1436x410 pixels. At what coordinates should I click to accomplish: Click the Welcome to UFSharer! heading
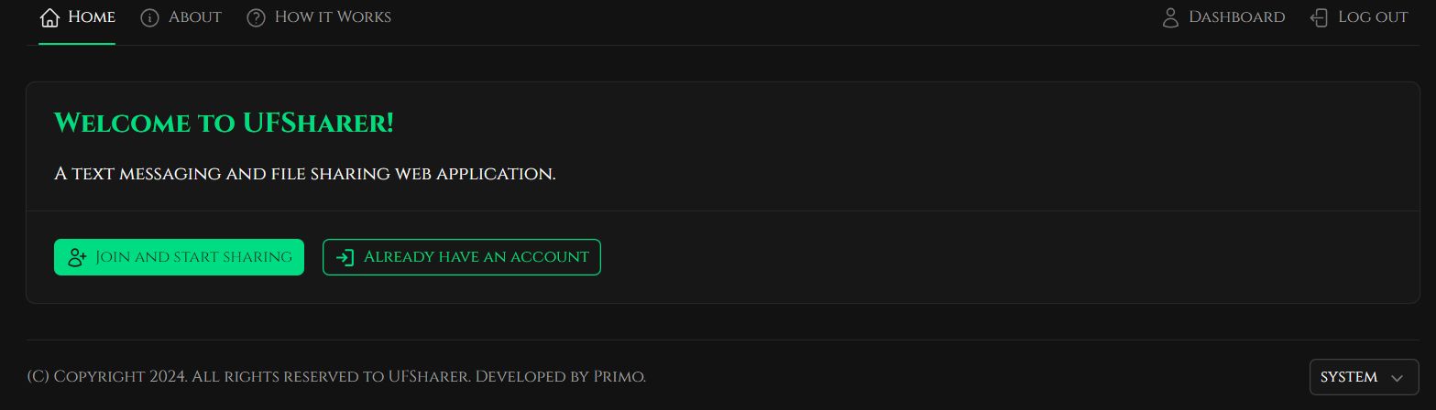(x=224, y=123)
